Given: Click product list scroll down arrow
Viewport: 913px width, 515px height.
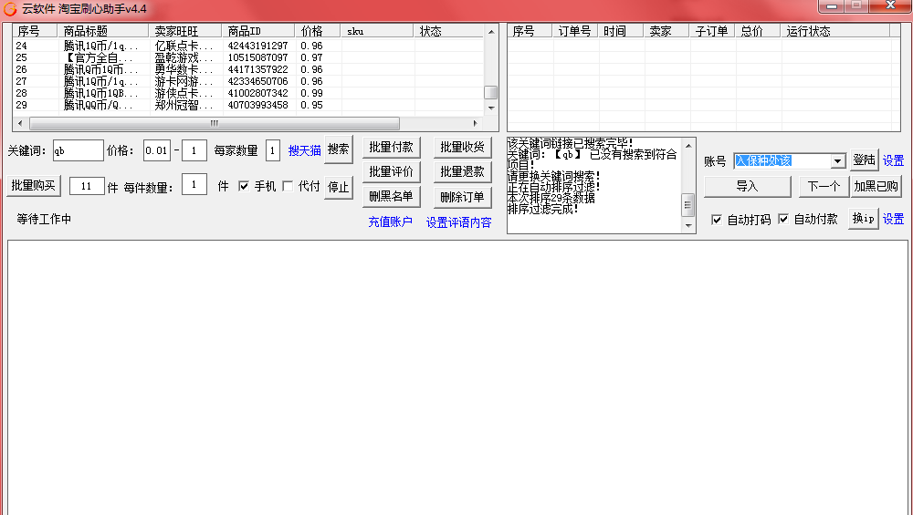Looking at the screenshot, I should tap(491, 108).
